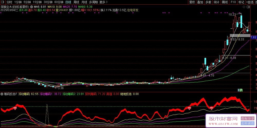Click the MA5: 8.81 label

pos(40,7)
